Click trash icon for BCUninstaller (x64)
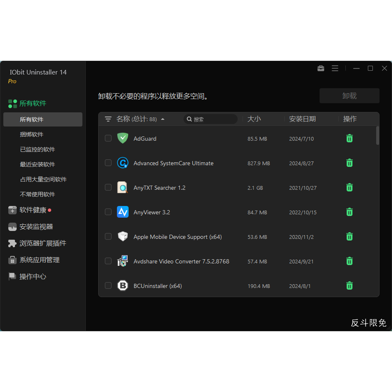The image size is (392, 392). [350, 286]
